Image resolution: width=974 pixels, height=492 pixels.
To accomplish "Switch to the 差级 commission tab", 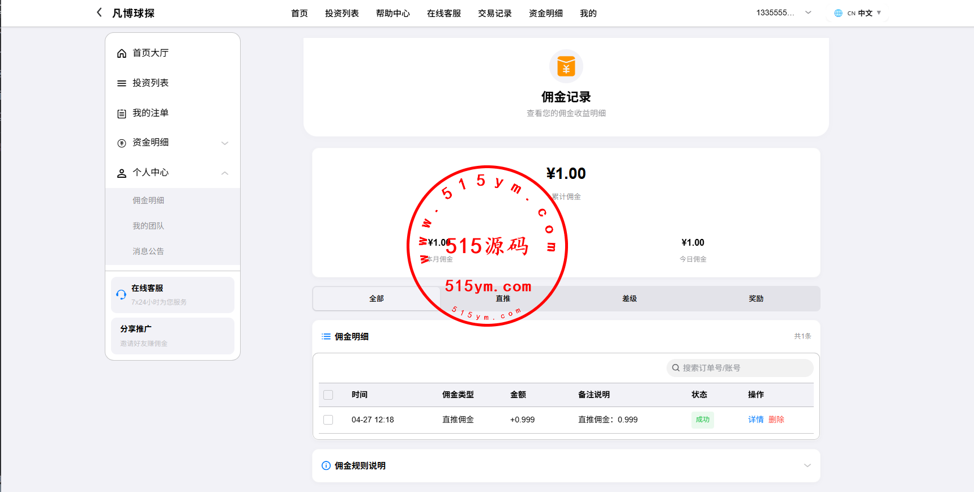I will point(629,298).
